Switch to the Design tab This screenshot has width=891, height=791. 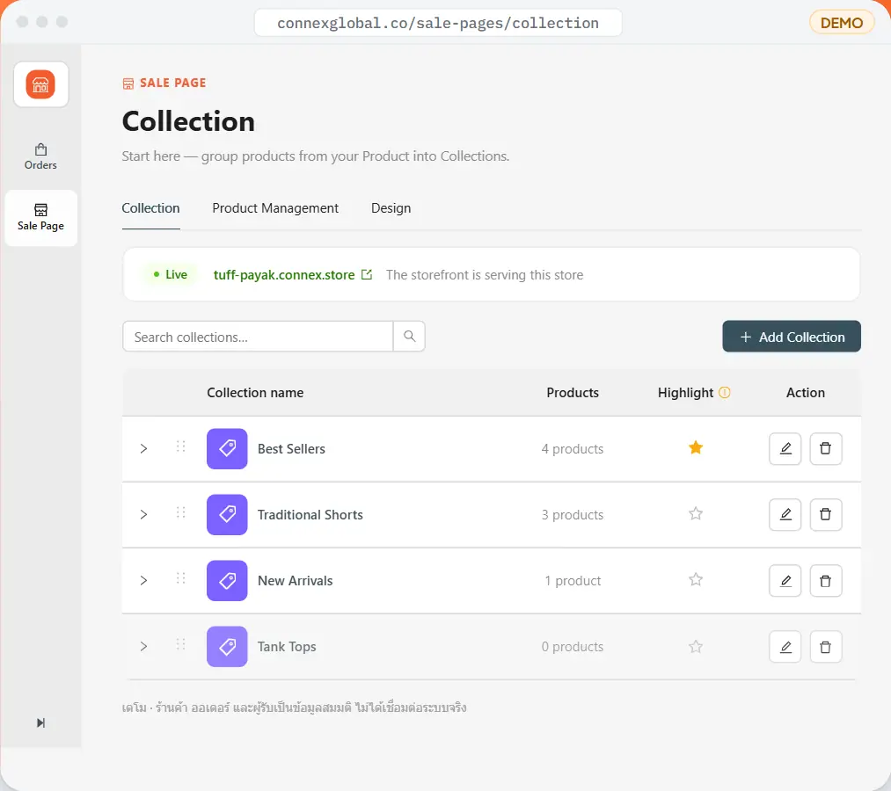391,208
